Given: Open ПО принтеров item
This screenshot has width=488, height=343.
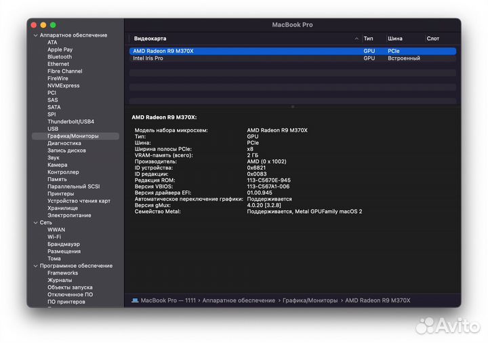Looking at the screenshot, I should (x=66, y=302).
